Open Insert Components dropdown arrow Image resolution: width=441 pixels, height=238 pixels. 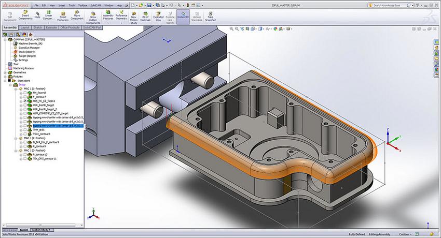(25, 22)
